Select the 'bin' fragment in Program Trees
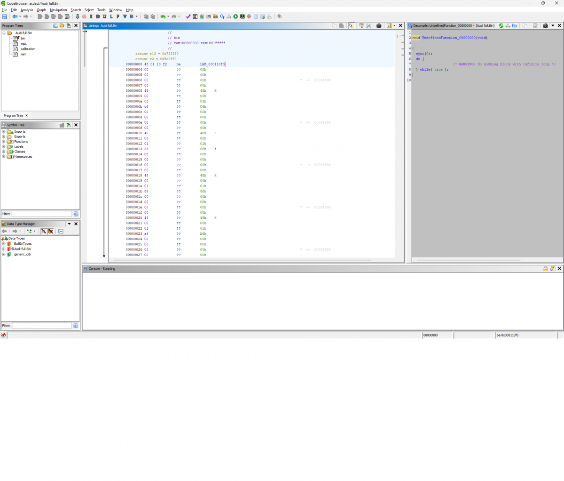The width and height of the screenshot is (564, 481). pyautogui.click(x=23, y=38)
